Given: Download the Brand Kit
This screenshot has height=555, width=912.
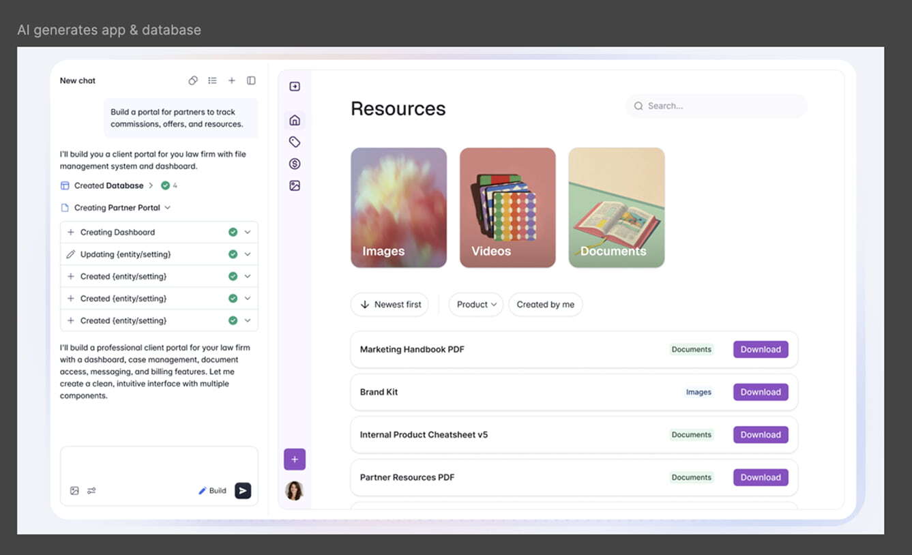Looking at the screenshot, I should pyautogui.click(x=761, y=392).
